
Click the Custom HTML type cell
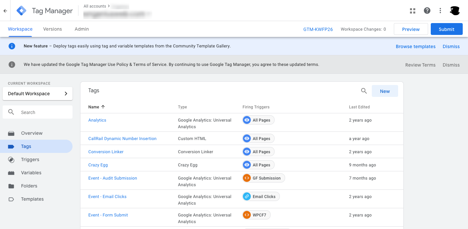[x=192, y=138]
